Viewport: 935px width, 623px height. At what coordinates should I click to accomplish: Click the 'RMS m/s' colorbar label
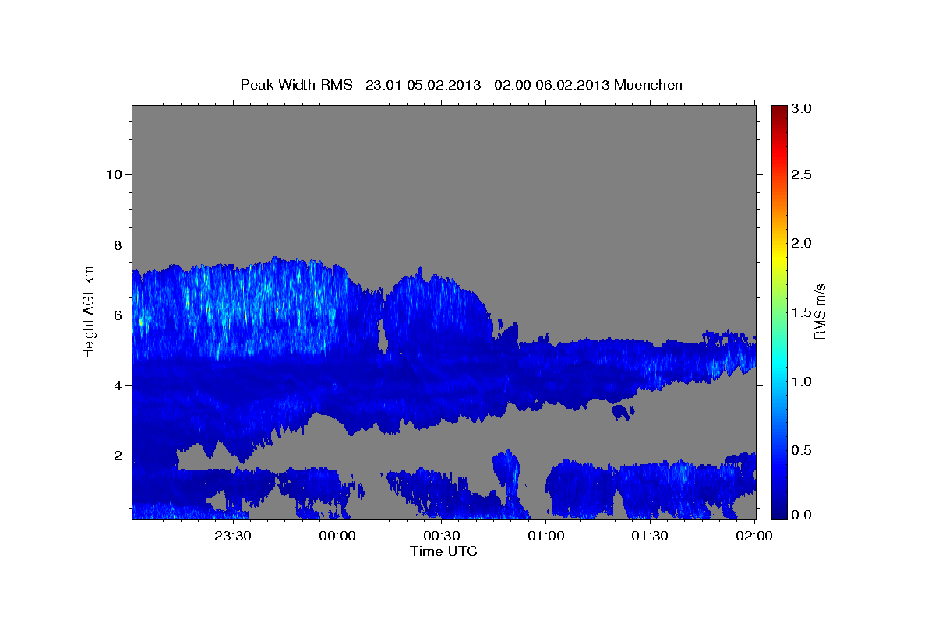click(819, 311)
